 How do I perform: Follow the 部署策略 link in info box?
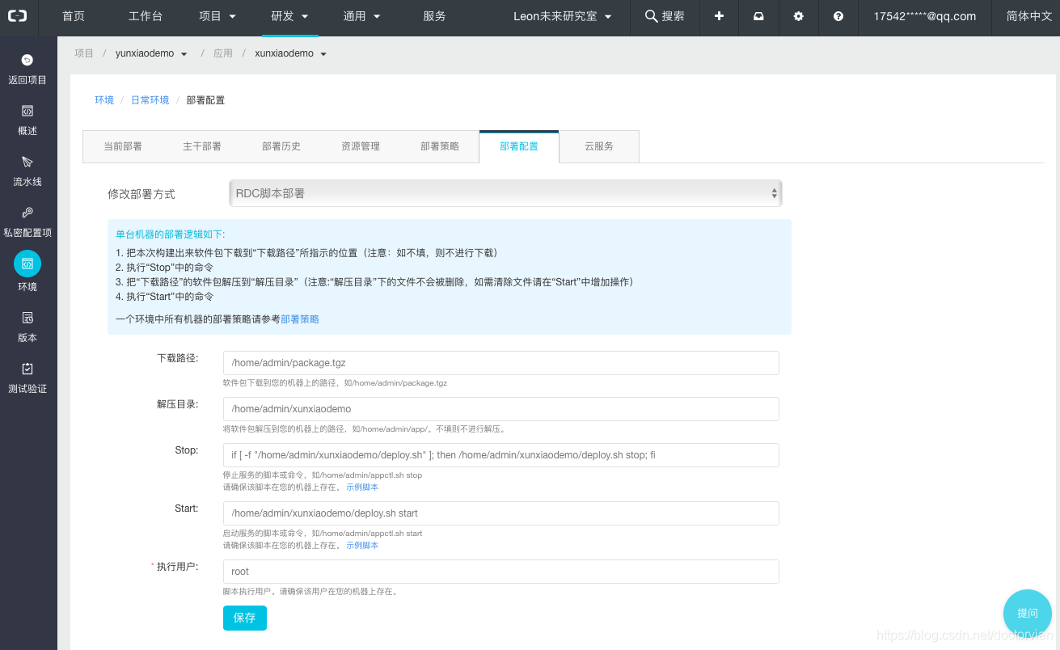pos(300,319)
